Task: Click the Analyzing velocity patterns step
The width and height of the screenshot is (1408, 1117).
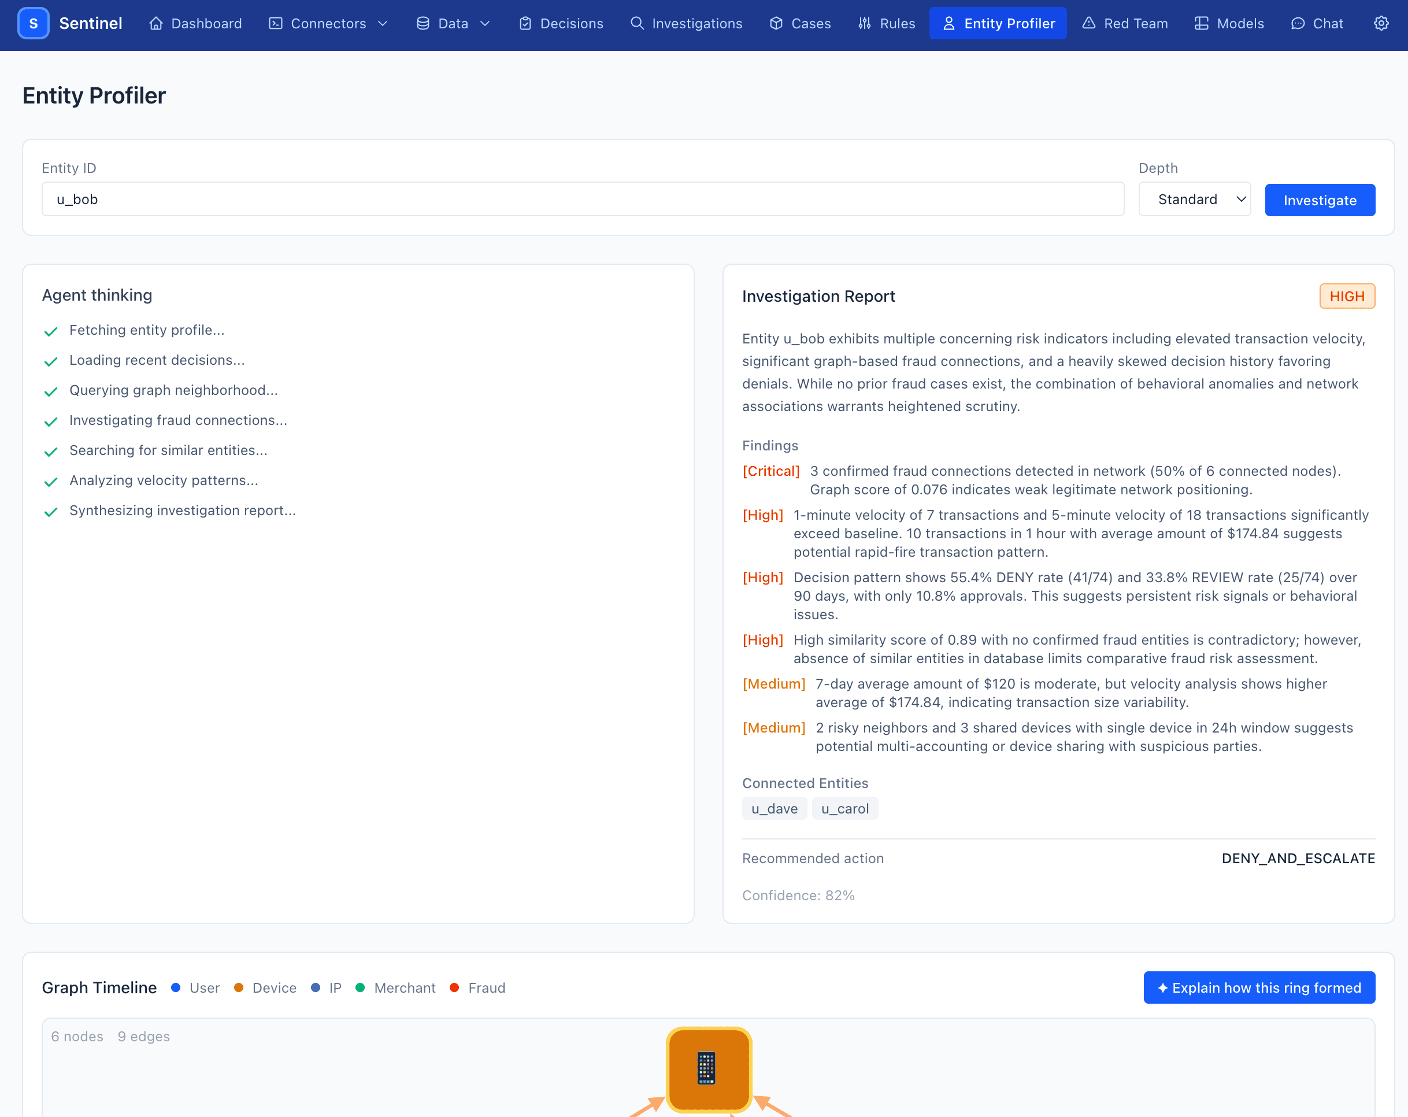Action: (164, 481)
